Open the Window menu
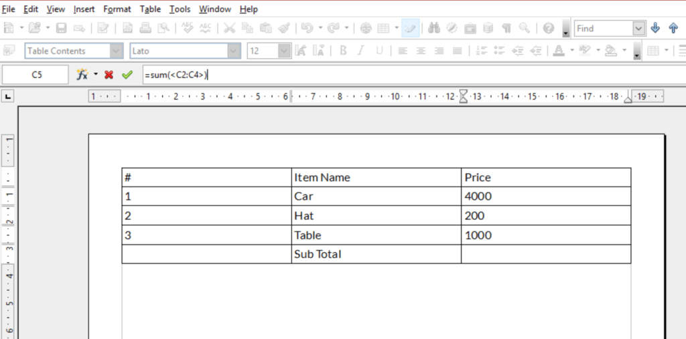This screenshot has width=686, height=339. [x=215, y=9]
